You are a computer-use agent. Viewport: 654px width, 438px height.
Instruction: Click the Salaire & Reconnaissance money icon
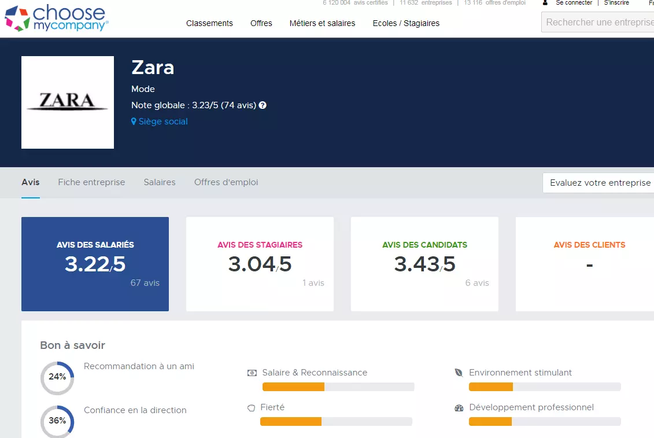pyautogui.click(x=252, y=373)
